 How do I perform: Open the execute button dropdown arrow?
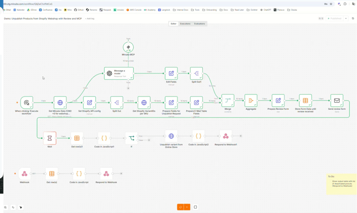(187, 207)
